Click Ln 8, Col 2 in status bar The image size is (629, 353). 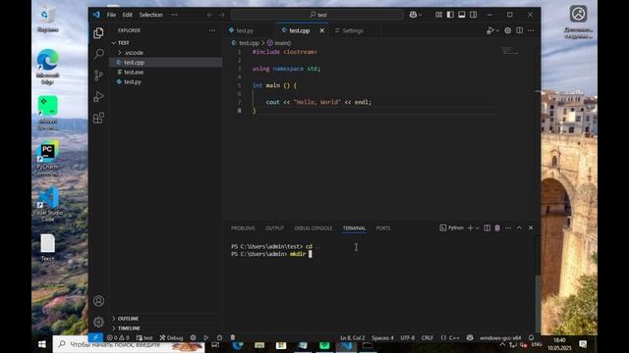coord(352,337)
